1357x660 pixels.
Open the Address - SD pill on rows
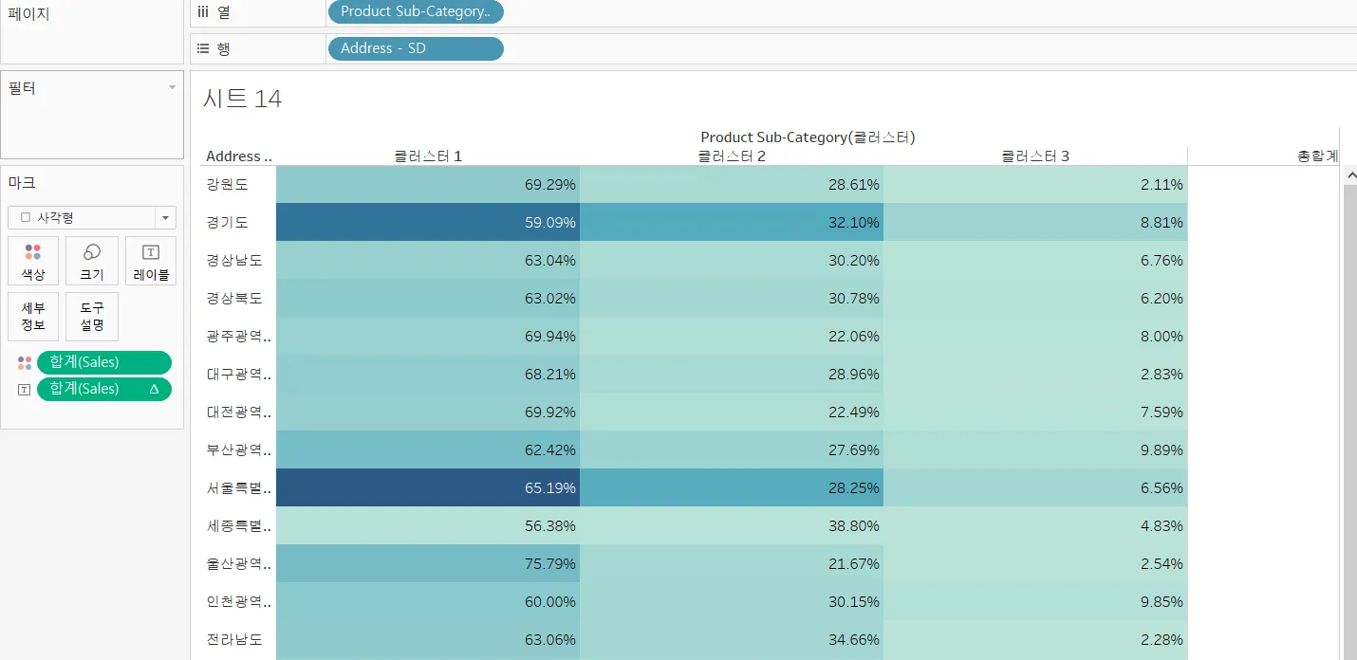[x=416, y=48]
